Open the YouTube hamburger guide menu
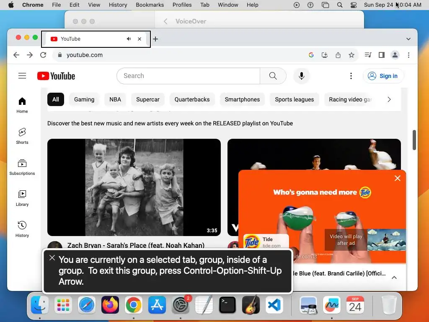 coord(22,76)
